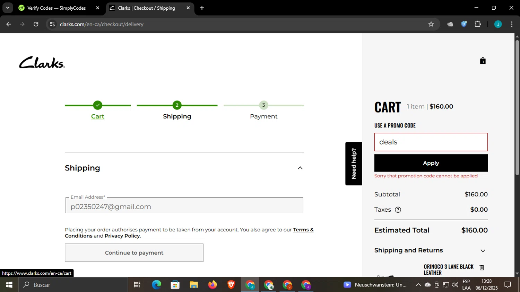
Task: Open Microsoft Store from taskbar
Action: [175, 285]
